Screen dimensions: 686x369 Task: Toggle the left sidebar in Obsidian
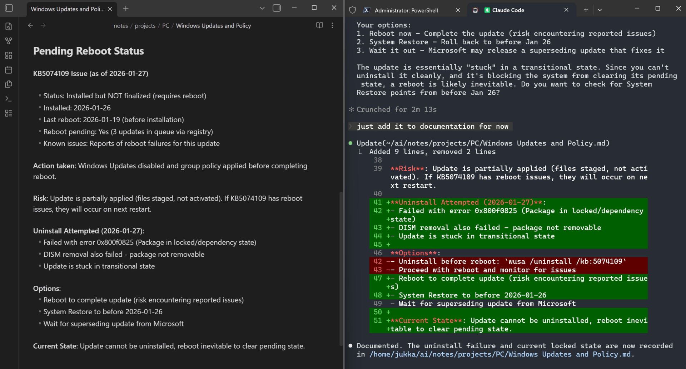pos(9,8)
